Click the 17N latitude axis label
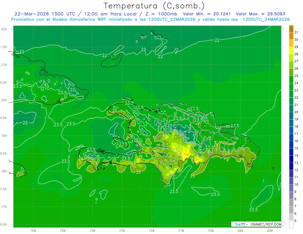The width and height of the screenshot is (303, 234). pyautogui.click(x=4, y=207)
